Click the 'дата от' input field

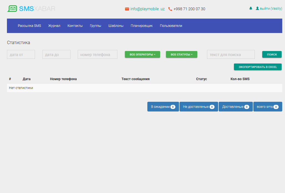(21, 54)
